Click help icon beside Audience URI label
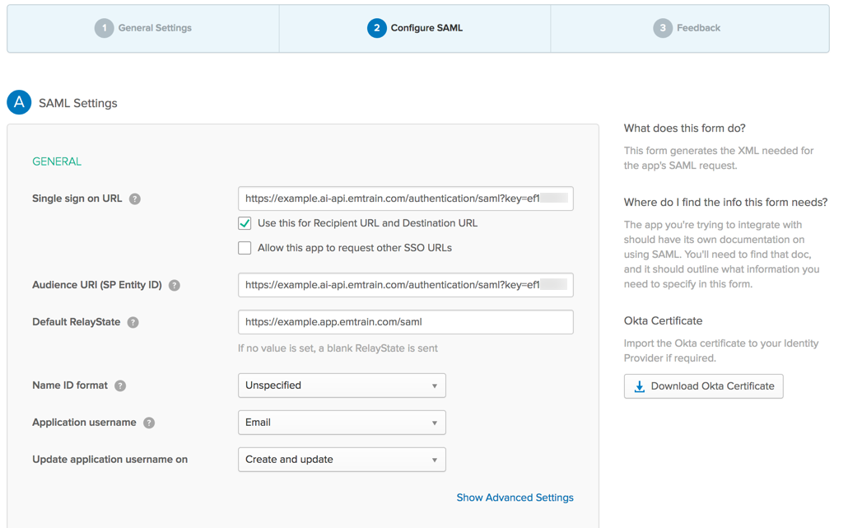Viewport: 848px width, 528px height. point(175,285)
